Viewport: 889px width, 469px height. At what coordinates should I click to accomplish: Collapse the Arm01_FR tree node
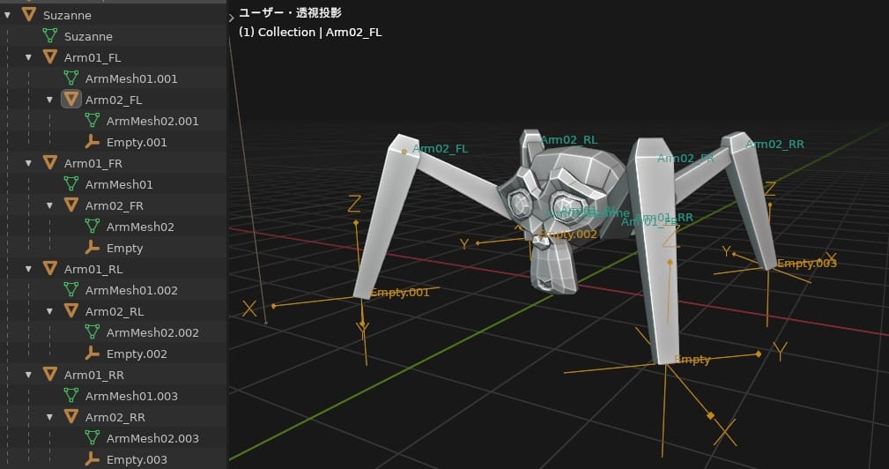tap(28, 163)
